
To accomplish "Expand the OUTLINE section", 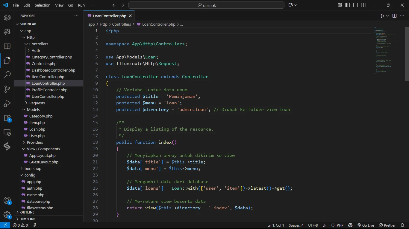I will (x=27, y=212).
